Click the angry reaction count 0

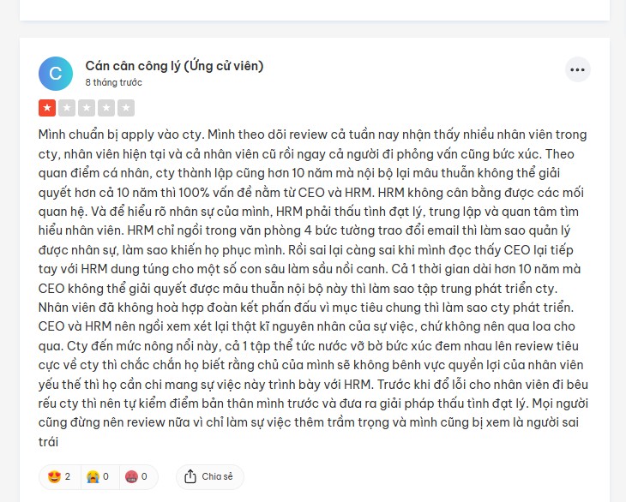(144, 476)
